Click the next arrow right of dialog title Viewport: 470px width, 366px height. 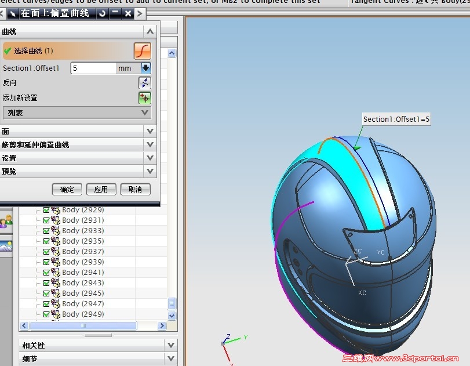[140, 13]
